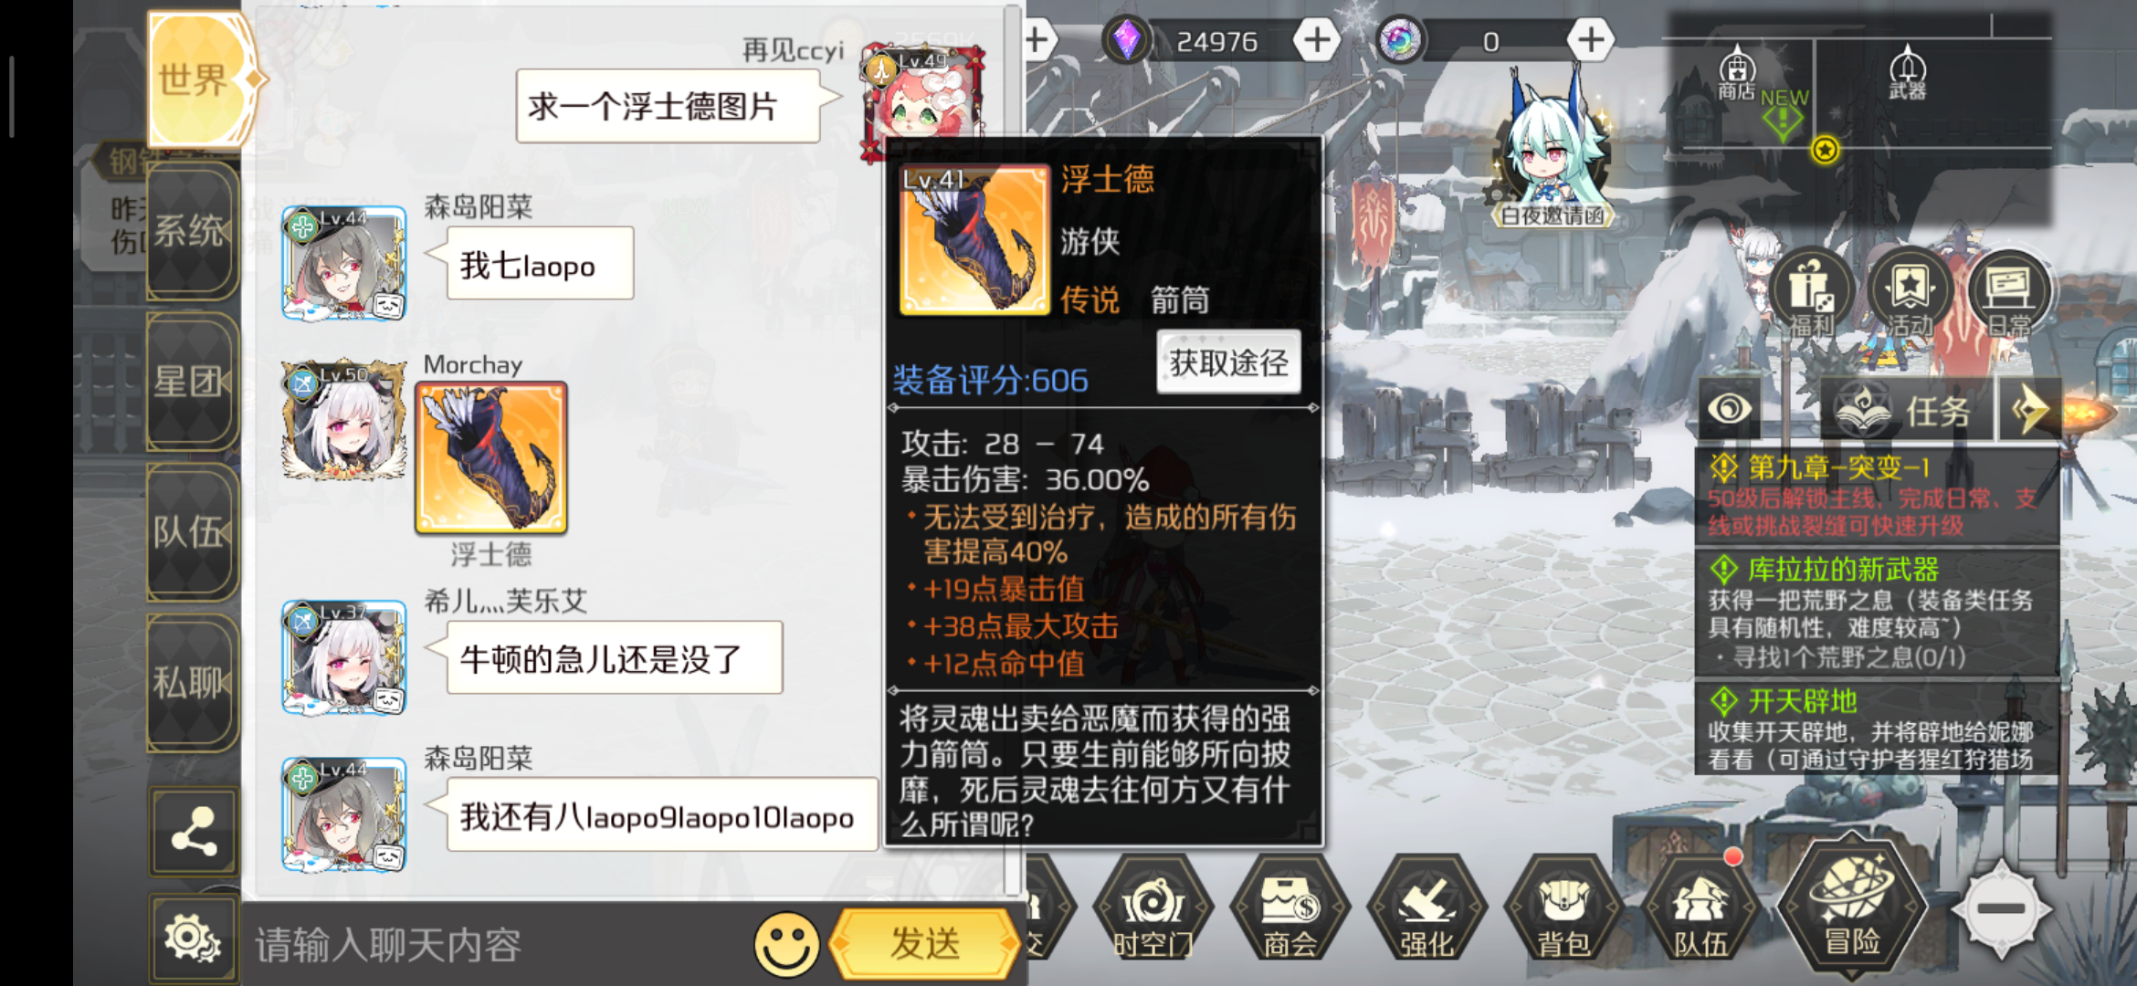
Task: Switch to the 私聊 private chat tab
Action: tap(192, 682)
